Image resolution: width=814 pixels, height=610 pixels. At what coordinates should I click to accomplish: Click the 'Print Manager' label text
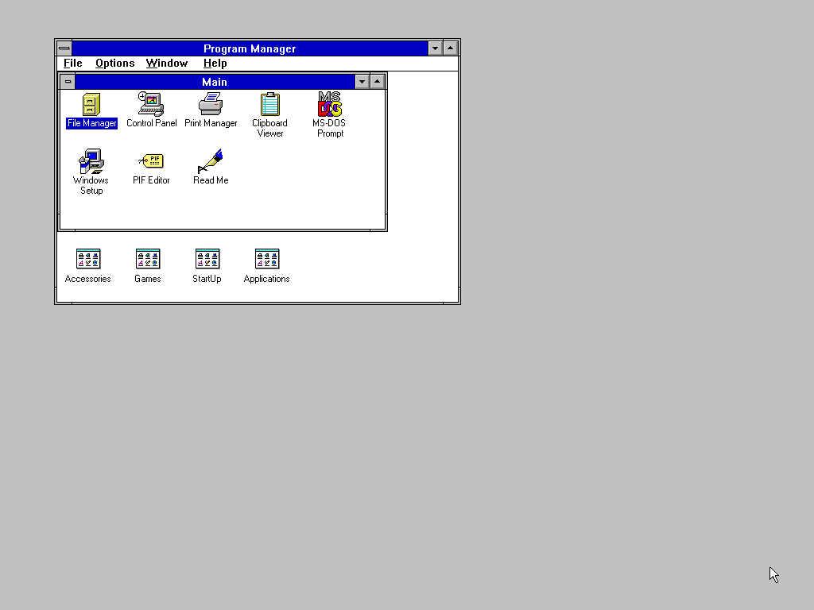tap(211, 123)
